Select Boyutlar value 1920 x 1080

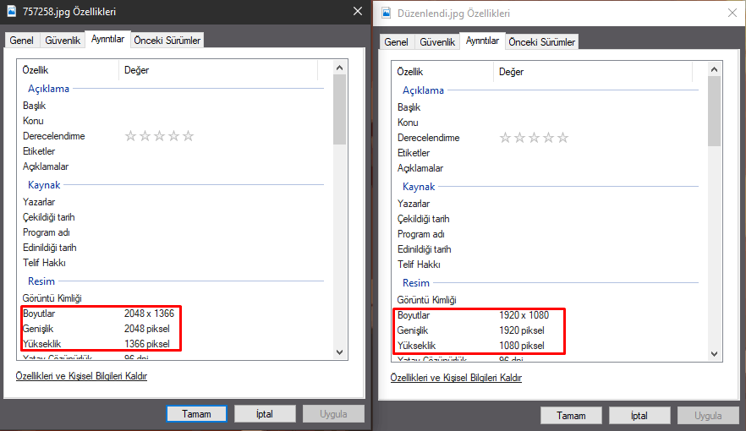[524, 315]
